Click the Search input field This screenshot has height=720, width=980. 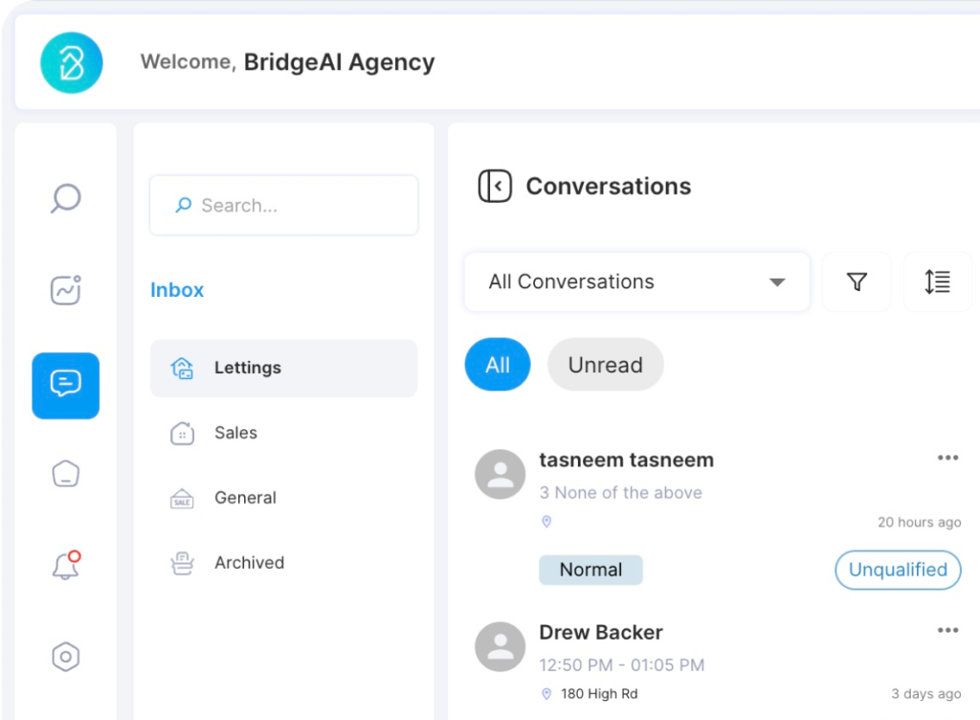point(283,205)
